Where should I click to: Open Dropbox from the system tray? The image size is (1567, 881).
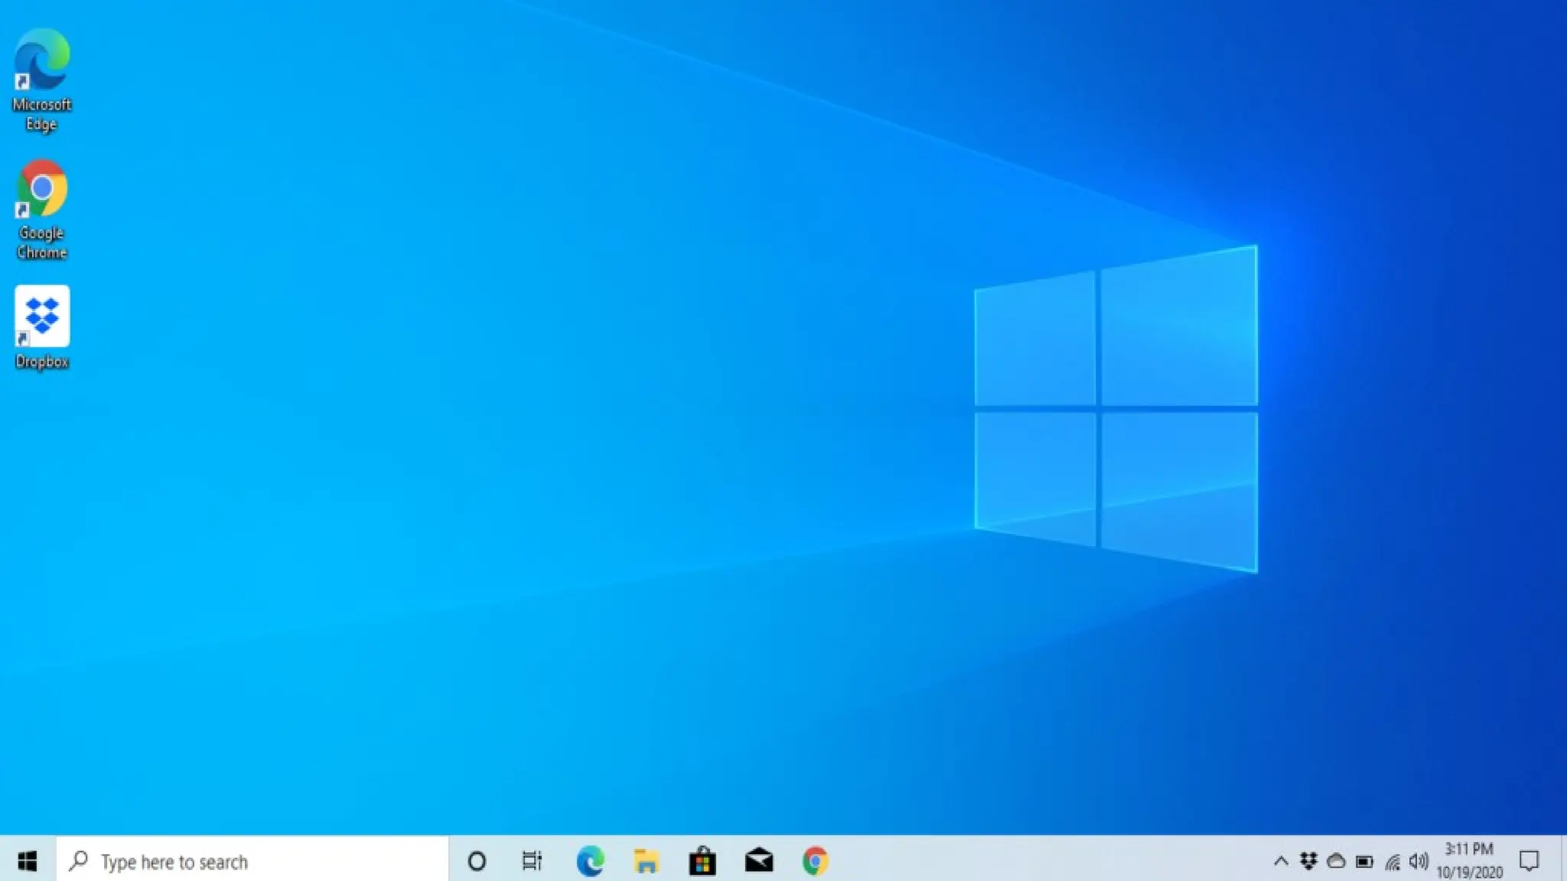1308,862
